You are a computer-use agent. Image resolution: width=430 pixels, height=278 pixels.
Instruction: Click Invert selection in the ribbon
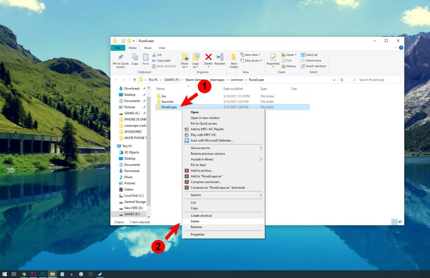coord(313,66)
